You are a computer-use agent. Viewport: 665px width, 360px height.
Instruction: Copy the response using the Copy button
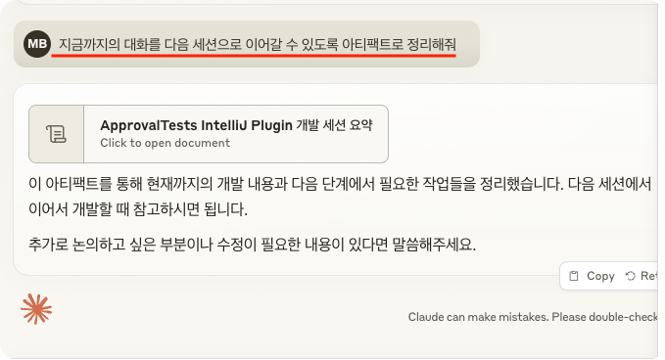(x=593, y=276)
